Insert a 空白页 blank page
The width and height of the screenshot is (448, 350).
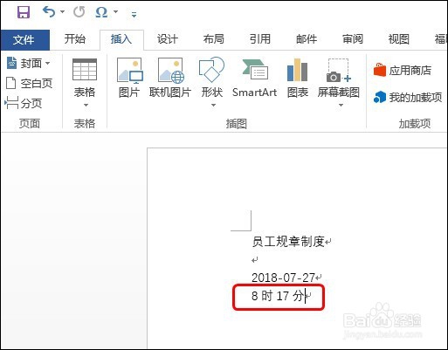click(29, 84)
